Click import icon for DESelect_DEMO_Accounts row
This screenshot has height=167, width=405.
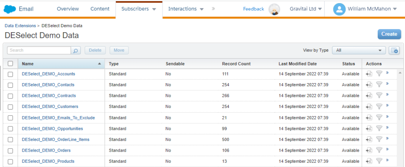[x=369, y=74]
